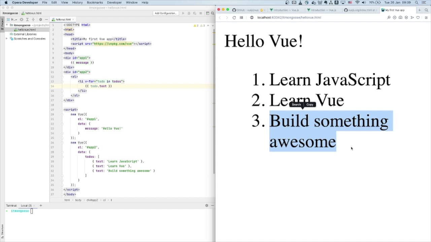Click the send/flow arrow icon in Opera

click(412, 17)
